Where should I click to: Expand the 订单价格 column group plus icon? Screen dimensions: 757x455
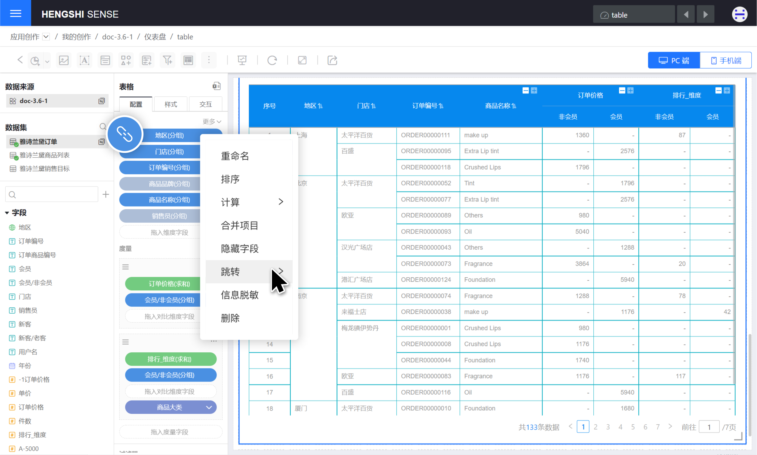click(630, 90)
